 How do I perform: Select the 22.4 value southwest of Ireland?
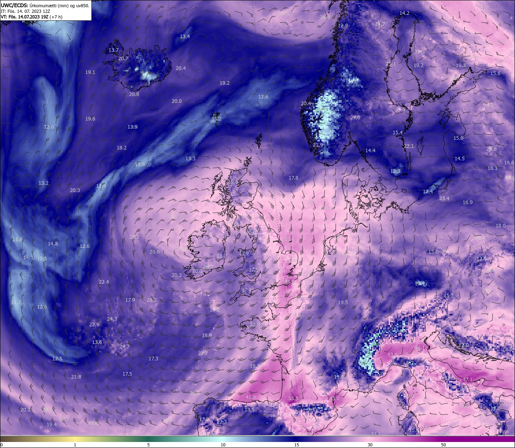[x=104, y=282]
